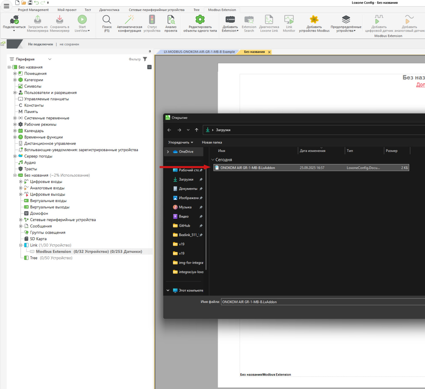Expand the OneDrive sidebar item
Screen dimensions: 425x389
pos(168,152)
